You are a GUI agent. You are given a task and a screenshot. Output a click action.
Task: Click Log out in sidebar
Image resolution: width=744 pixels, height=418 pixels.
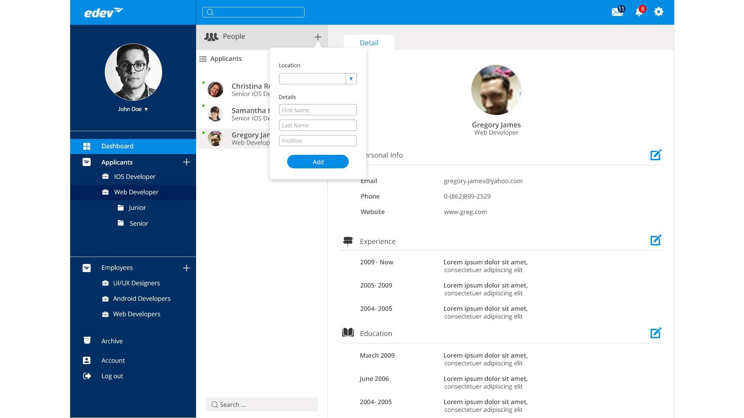pyautogui.click(x=112, y=376)
